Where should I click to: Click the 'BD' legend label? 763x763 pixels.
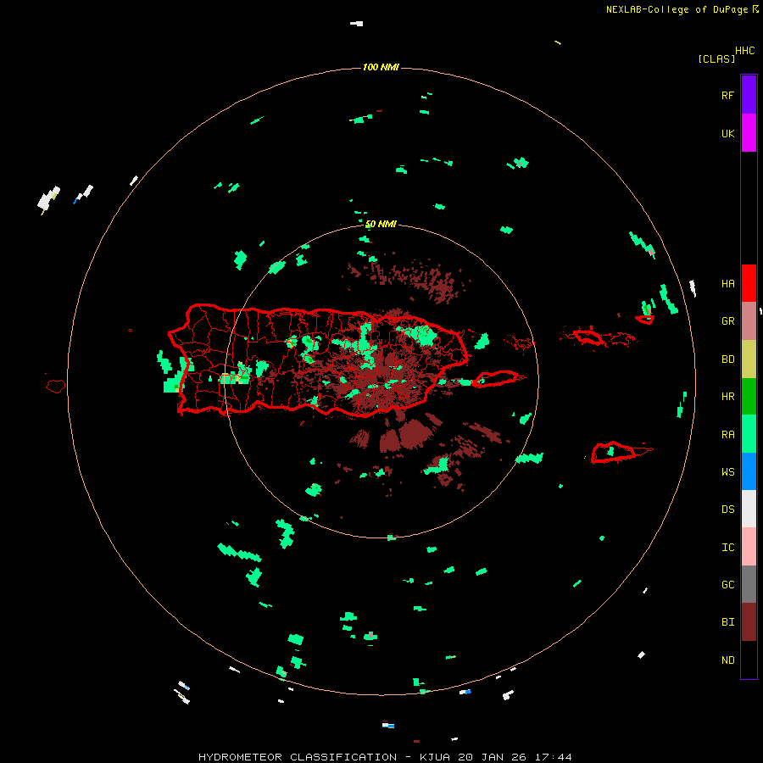point(727,359)
